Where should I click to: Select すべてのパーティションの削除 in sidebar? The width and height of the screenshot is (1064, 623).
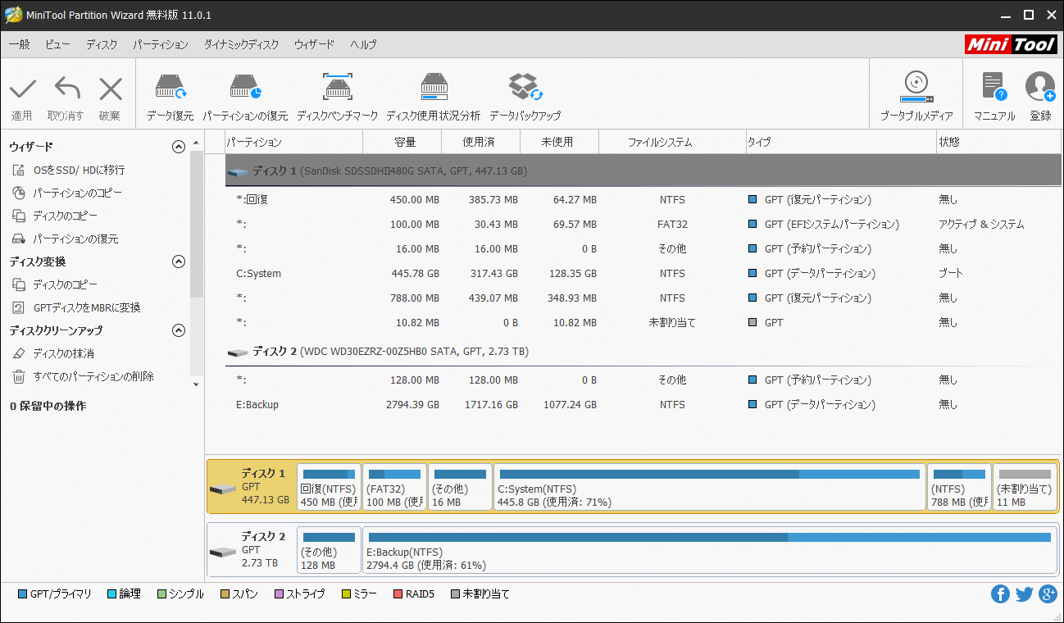tap(93, 376)
